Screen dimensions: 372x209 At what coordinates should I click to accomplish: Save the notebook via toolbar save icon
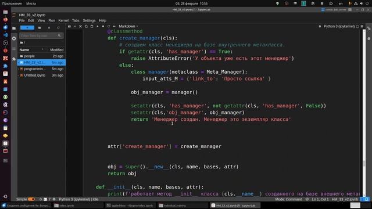point(69,26)
